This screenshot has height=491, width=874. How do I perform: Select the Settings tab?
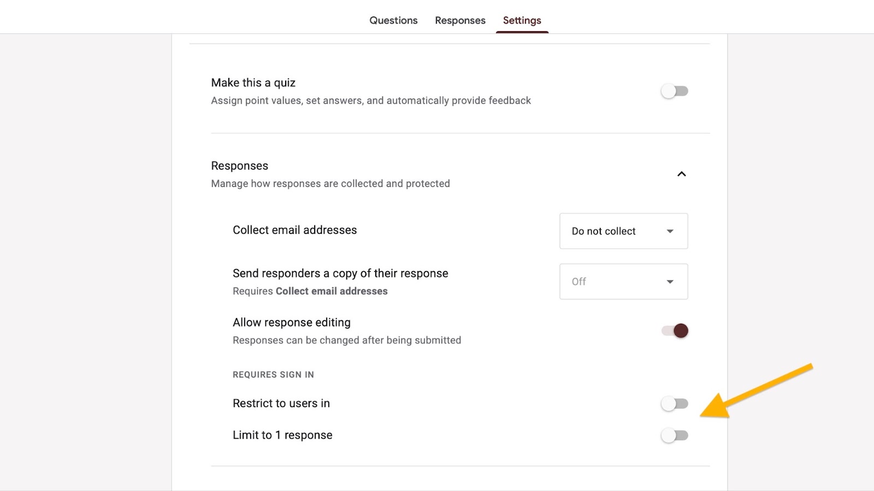(x=522, y=20)
